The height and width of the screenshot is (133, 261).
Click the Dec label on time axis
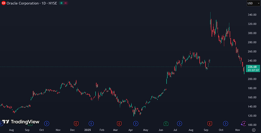coord(72,130)
